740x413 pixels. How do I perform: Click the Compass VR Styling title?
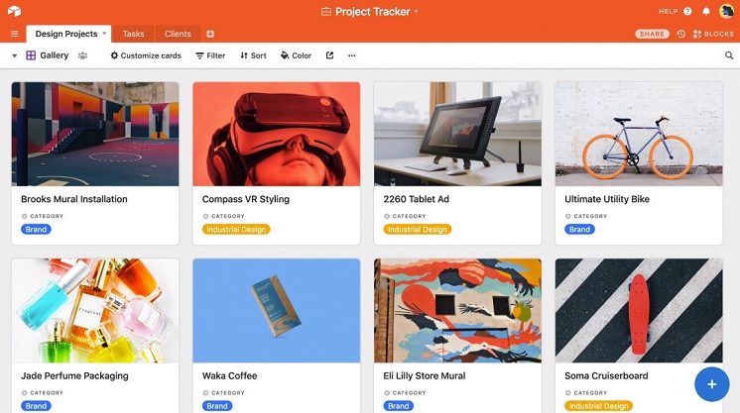coord(246,199)
